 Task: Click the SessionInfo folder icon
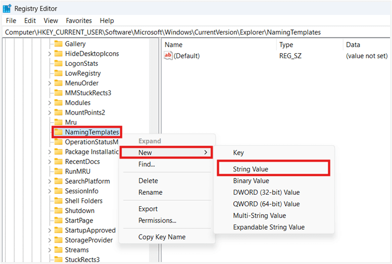(58, 191)
